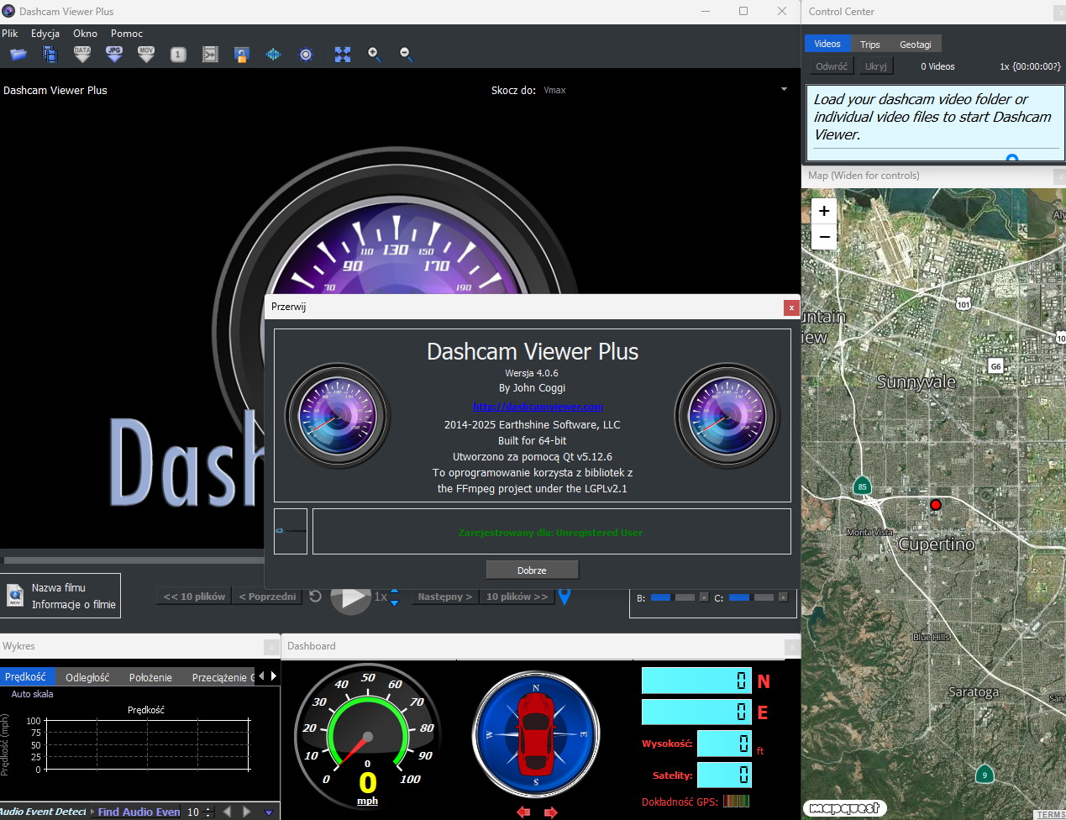Click the padlock toolbar icon
This screenshot has height=820, width=1066.
(x=241, y=55)
